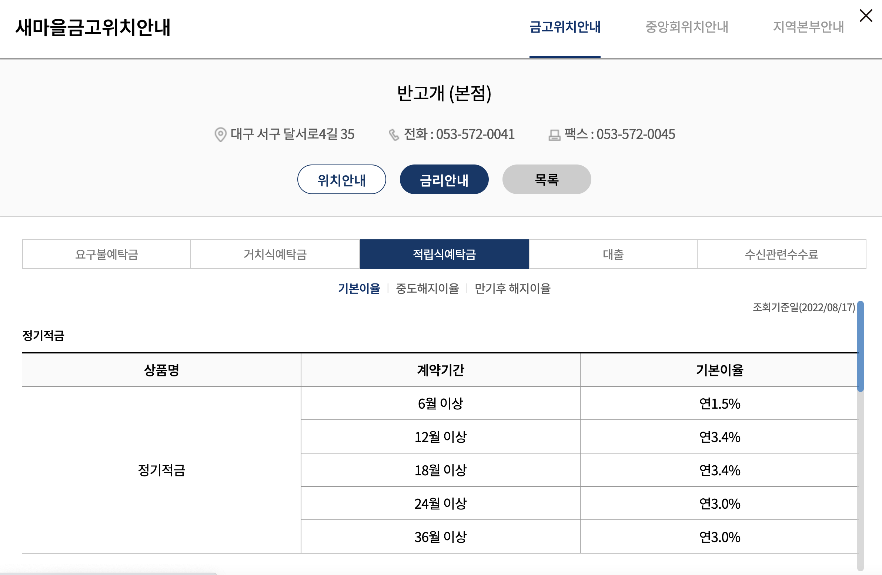Select the 수신관련수수료 tab
Screen dimensions: 882x575
[x=782, y=254]
